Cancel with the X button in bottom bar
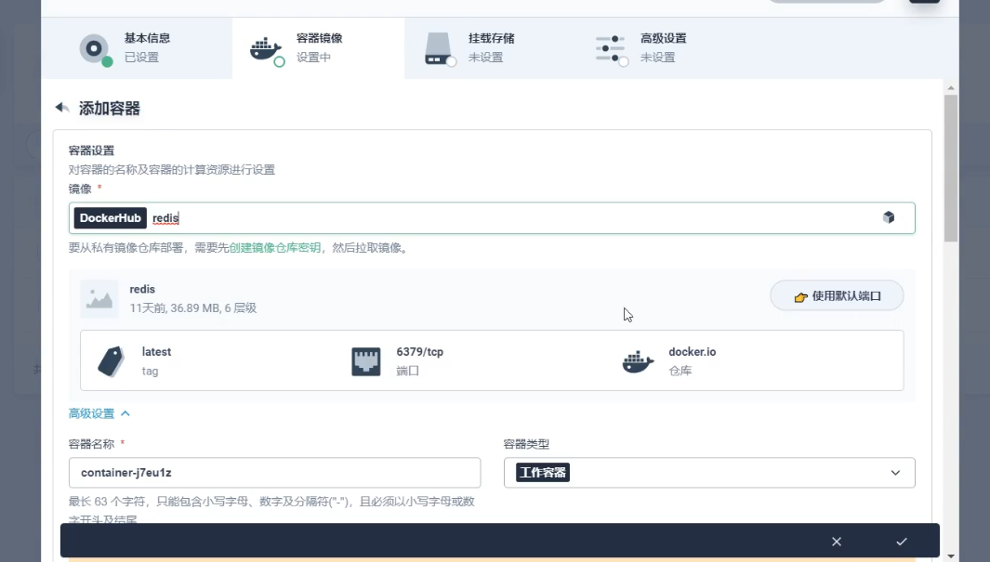 tap(837, 542)
